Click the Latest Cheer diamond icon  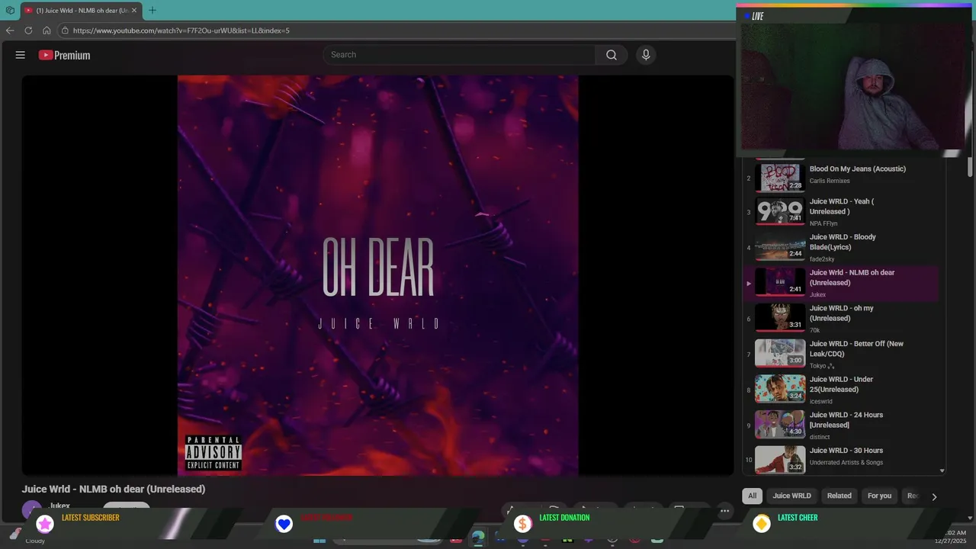[x=761, y=523]
